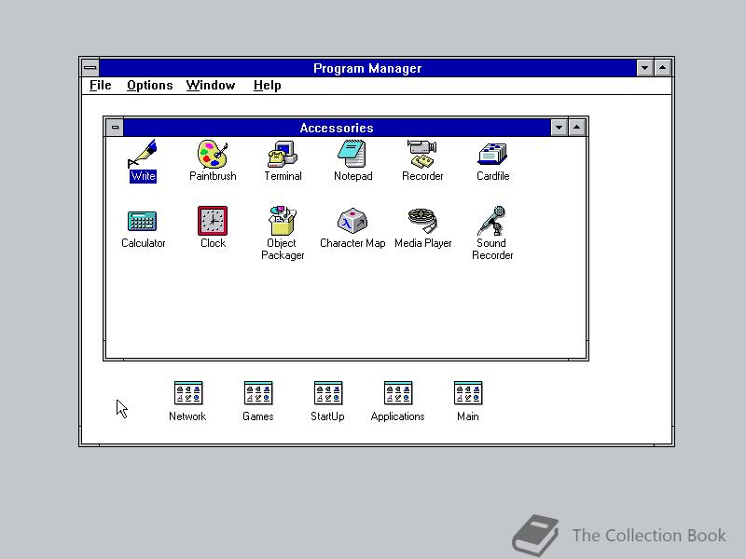The image size is (746, 559).
Task: Select the Network program group icon
Action: tap(188, 393)
